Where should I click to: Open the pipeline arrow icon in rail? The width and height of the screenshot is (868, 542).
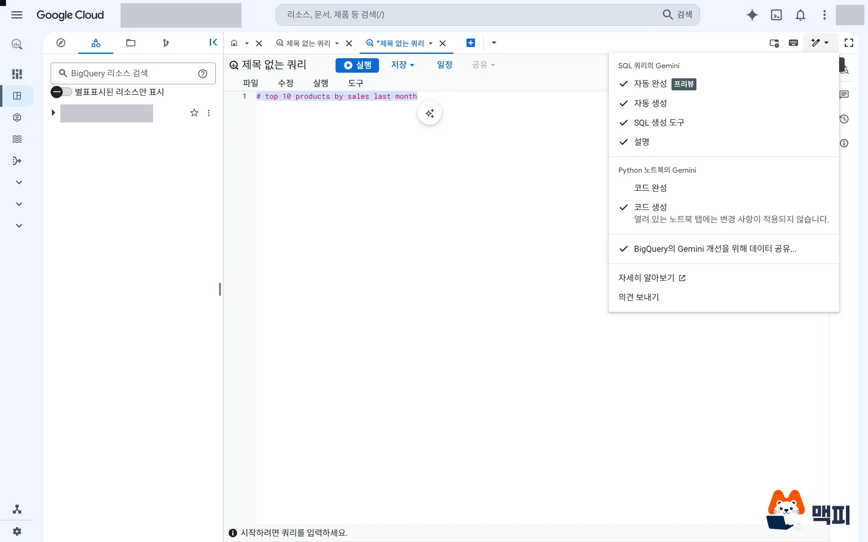click(17, 161)
